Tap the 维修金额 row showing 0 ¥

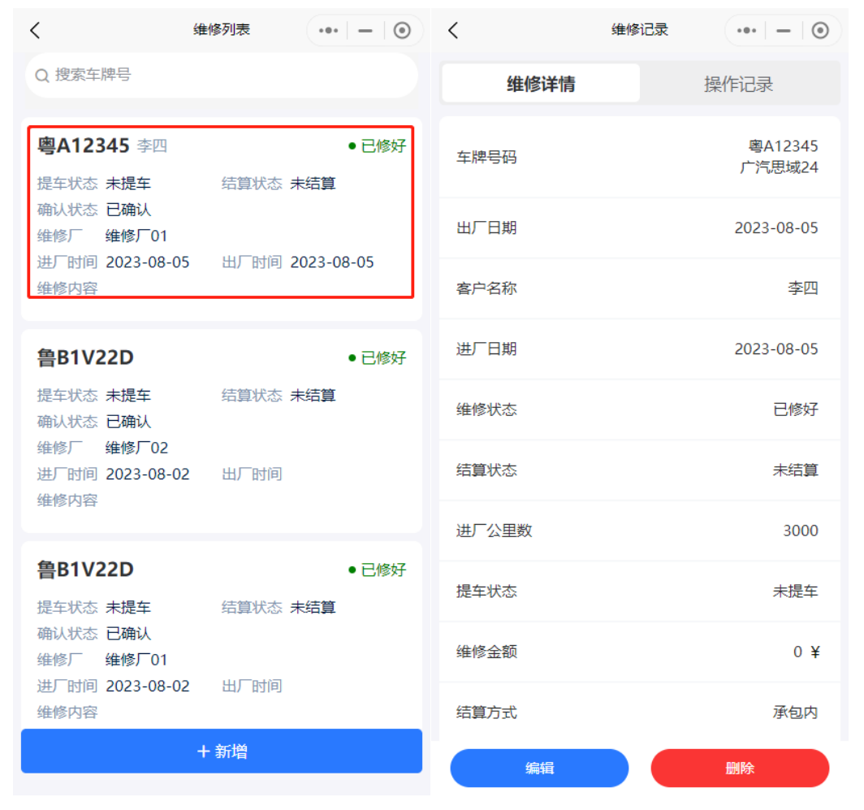coord(639,652)
